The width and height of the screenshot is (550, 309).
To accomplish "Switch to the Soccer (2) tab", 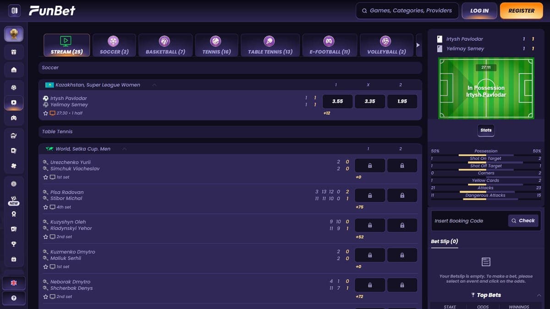I will (114, 45).
